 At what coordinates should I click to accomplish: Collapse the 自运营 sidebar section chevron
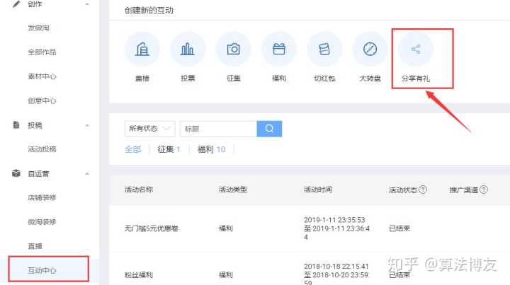(x=87, y=174)
